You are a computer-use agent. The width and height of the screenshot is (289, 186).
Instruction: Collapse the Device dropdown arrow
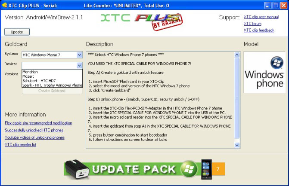tap(79, 65)
